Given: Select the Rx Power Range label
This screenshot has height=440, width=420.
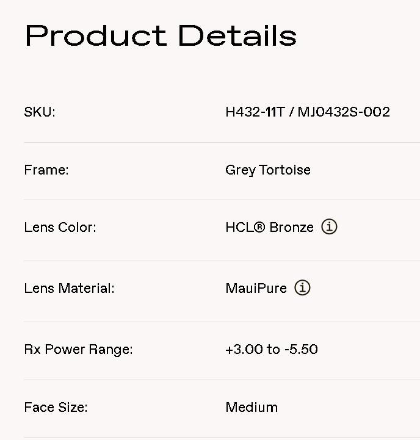Looking at the screenshot, I should [x=78, y=350].
